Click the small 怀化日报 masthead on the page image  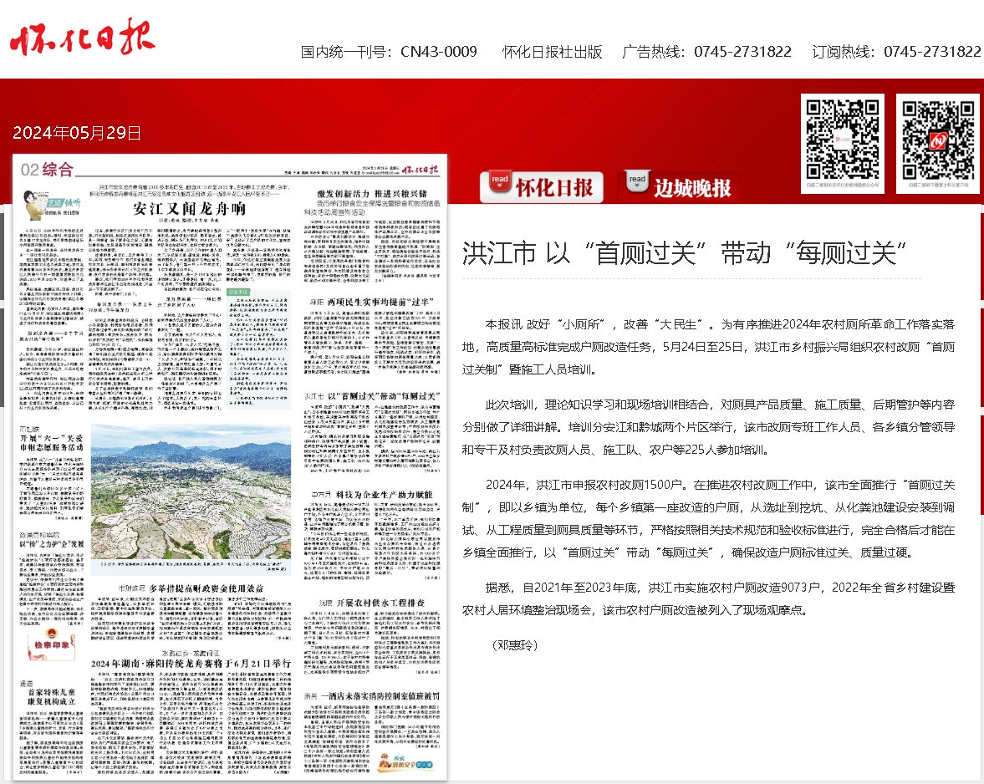420,170
